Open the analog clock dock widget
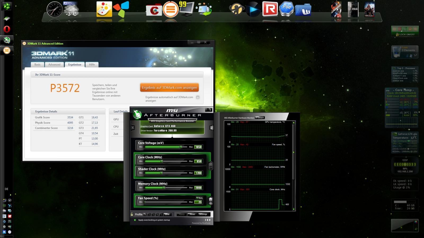This screenshot has width=424, height=238. [x=54, y=9]
